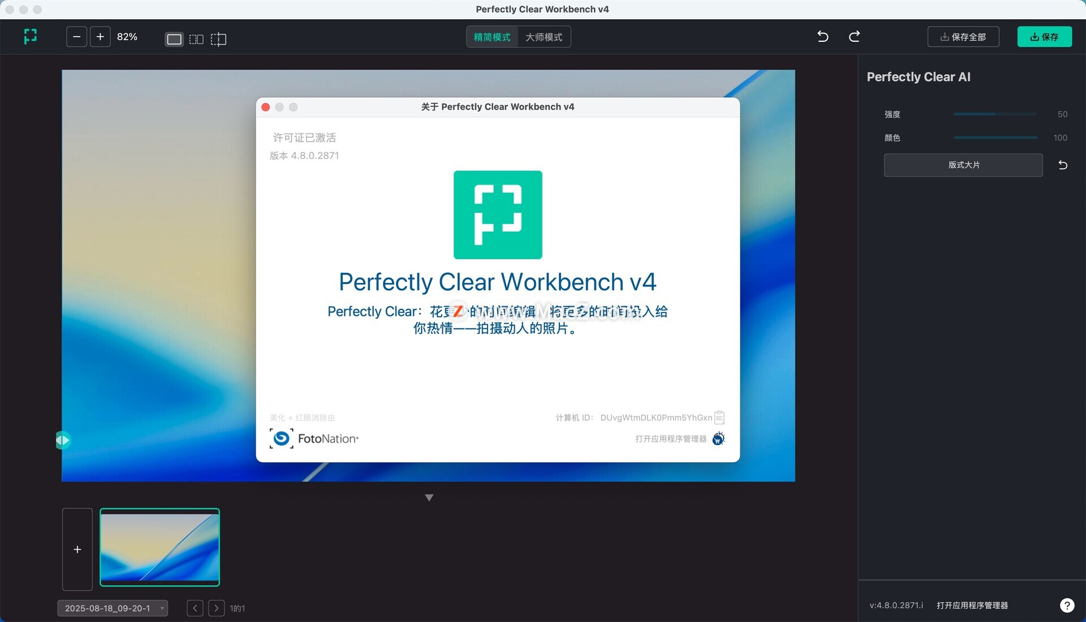Viewport: 1086px width, 622px height.
Task: Copy computer ID with clipboard icon
Action: (719, 417)
